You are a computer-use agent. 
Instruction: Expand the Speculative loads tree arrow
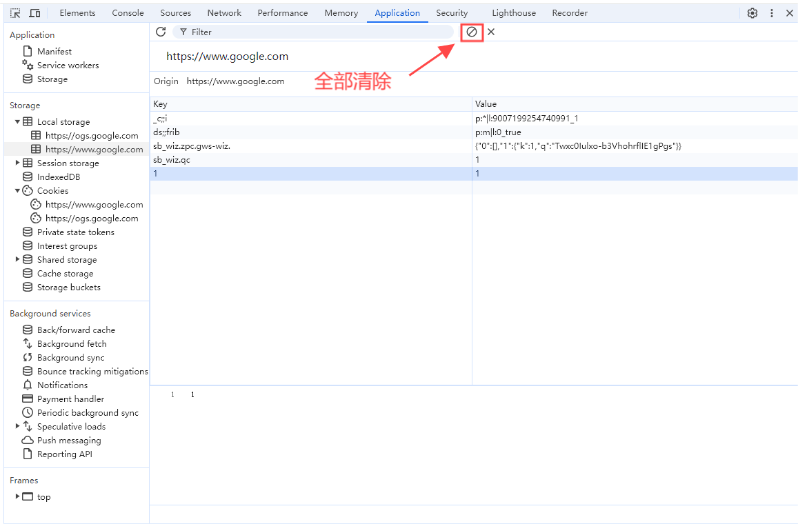pyautogui.click(x=17, y=426)
